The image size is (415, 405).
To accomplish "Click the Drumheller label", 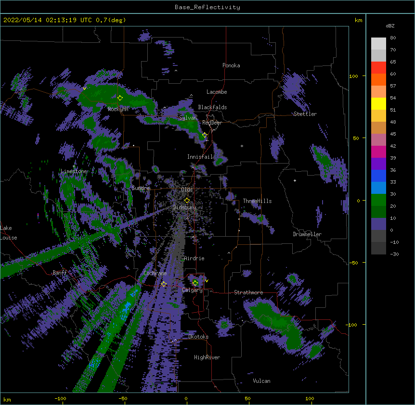I will coord(307,234).
